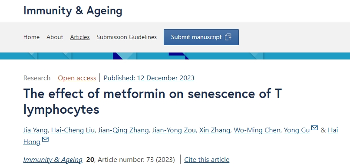Go to the Articles section
Screen dimensions: 350x168
click(x=80, y=37)
